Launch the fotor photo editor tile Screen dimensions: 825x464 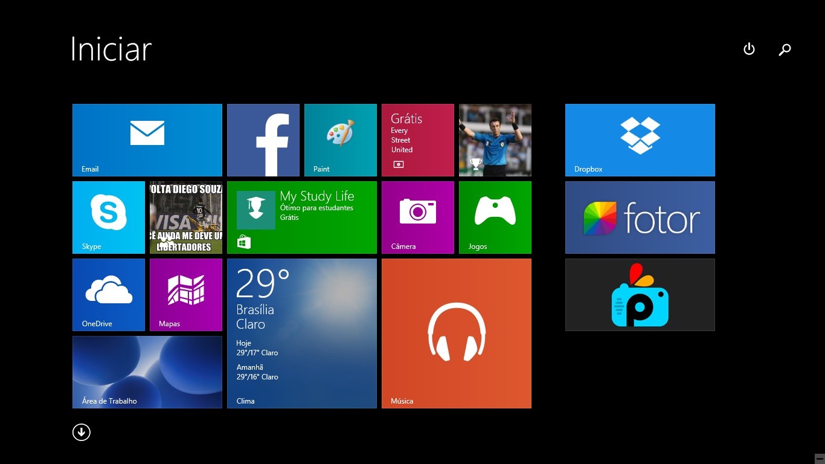pyautogui.click(x=640, y=217)
